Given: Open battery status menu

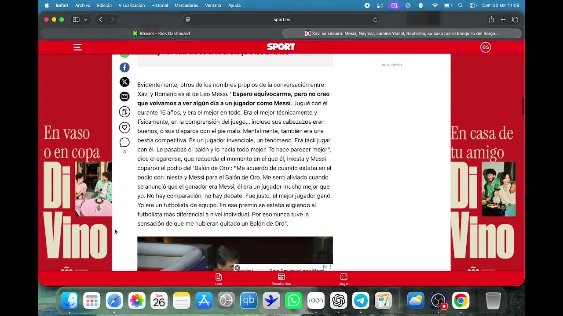Looking at the screenshot, I should (x=448, y=5).
